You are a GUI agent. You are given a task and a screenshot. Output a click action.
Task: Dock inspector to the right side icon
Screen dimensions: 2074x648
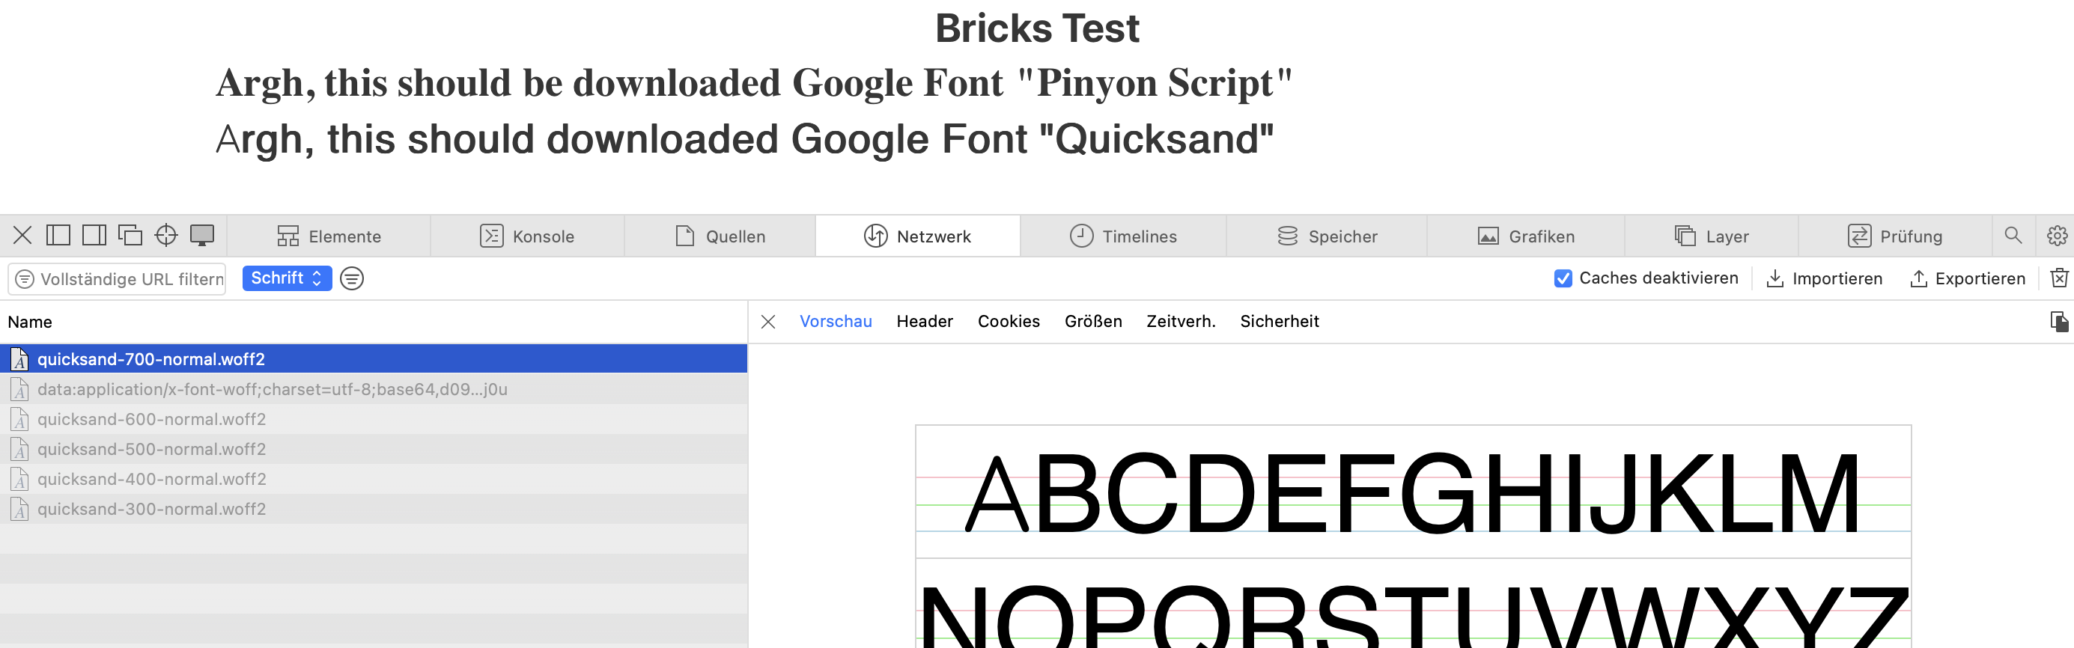pos(94,236)
